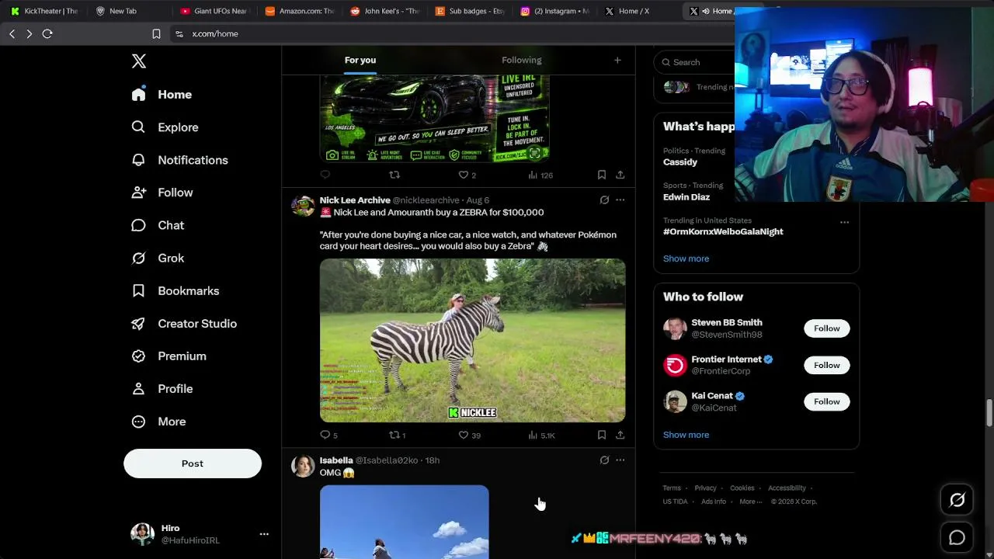
Task: Expand the More menu in the sidebar
Action: pos(159,422)
